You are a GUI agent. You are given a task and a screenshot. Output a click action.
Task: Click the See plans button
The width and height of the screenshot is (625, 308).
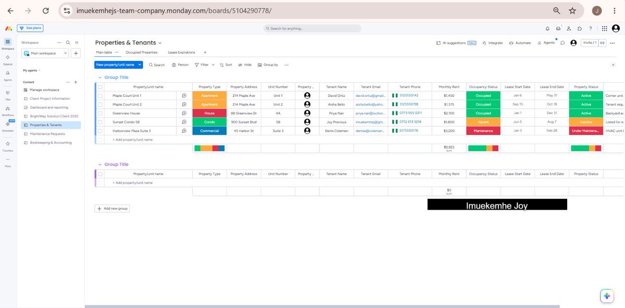[30, 28]
